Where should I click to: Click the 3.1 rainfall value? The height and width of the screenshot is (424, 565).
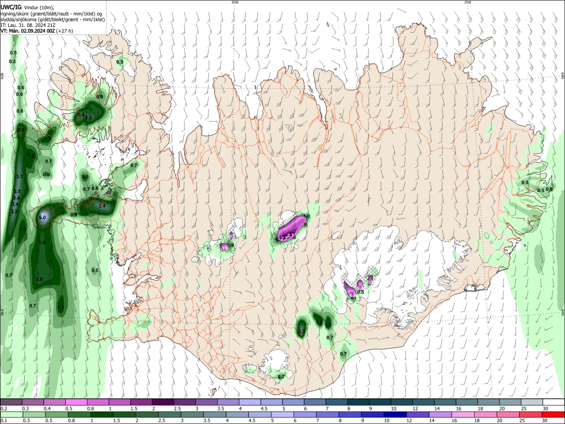(x=19, y=176)
